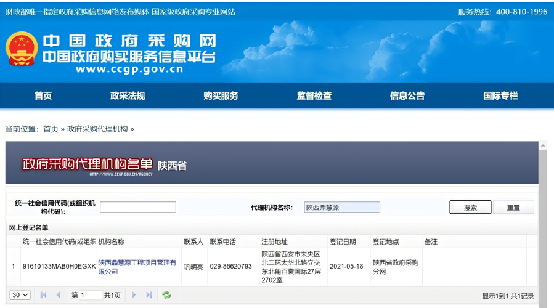Click the 代理机构名称 text field

pos(342,208)
